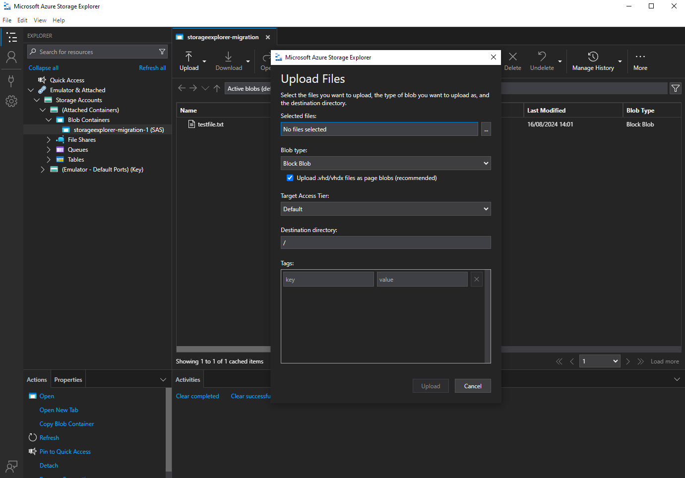This screenshot has width=685, height=478.
Task: Switch to the Properties tab
Action: 68,380
